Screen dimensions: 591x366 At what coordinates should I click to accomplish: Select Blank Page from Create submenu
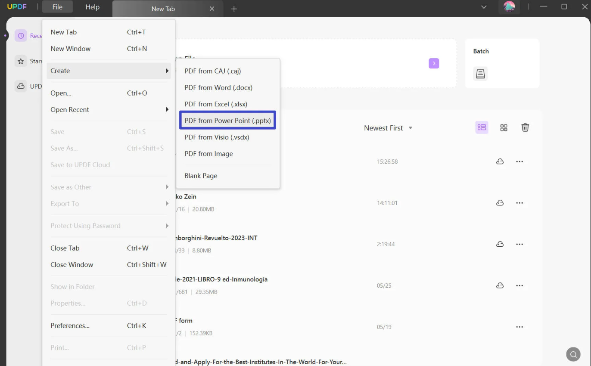point(201,176)
